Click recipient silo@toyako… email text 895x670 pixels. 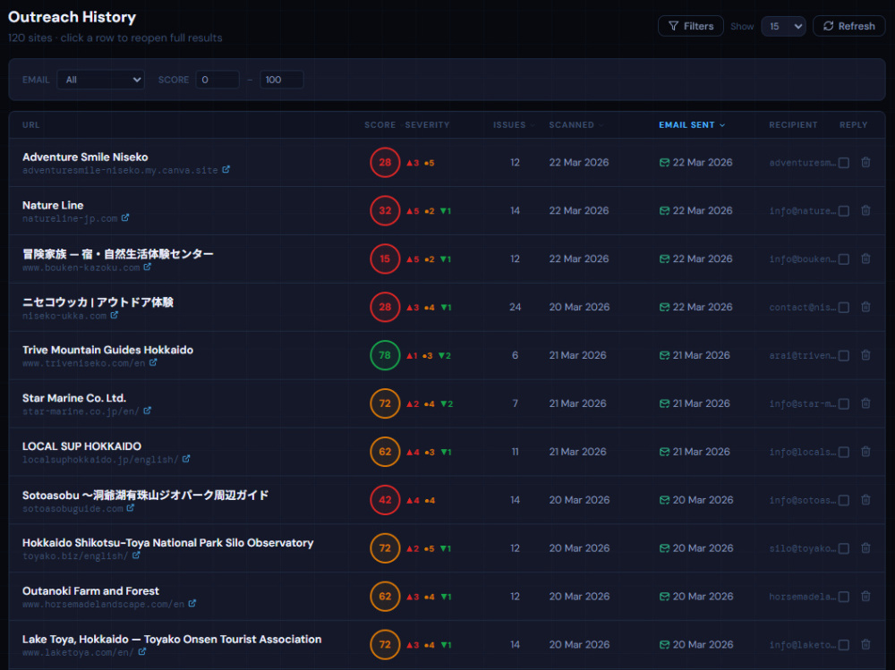803,547
